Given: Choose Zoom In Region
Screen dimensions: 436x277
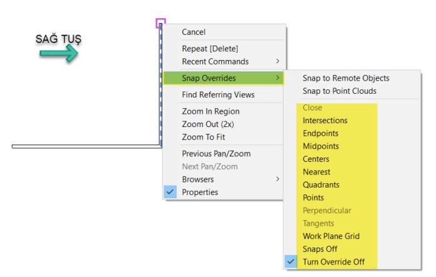Looking at the screenshot, I should click(x=210, y=111).
